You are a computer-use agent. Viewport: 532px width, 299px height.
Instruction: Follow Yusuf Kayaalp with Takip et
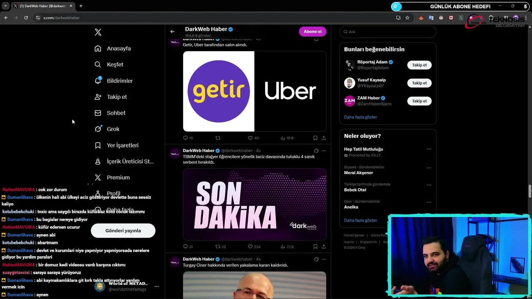pyautogui.click(x=419, y=83)
